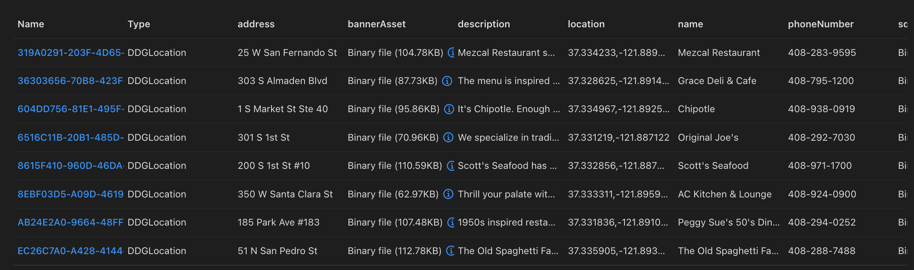This screenshot has width=914, height=270.
Task: Open the info icon for the 87.73KB binary file
Action: [x=447, y=81]
